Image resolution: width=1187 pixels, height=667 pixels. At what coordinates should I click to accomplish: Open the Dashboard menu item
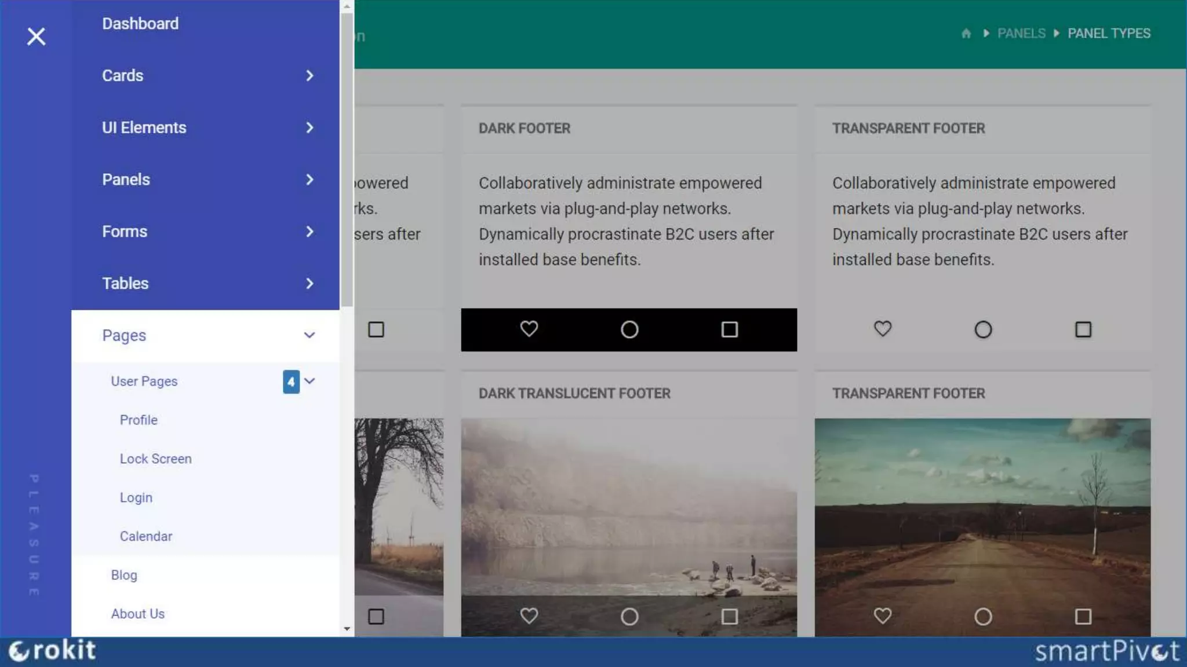point(140,24)
